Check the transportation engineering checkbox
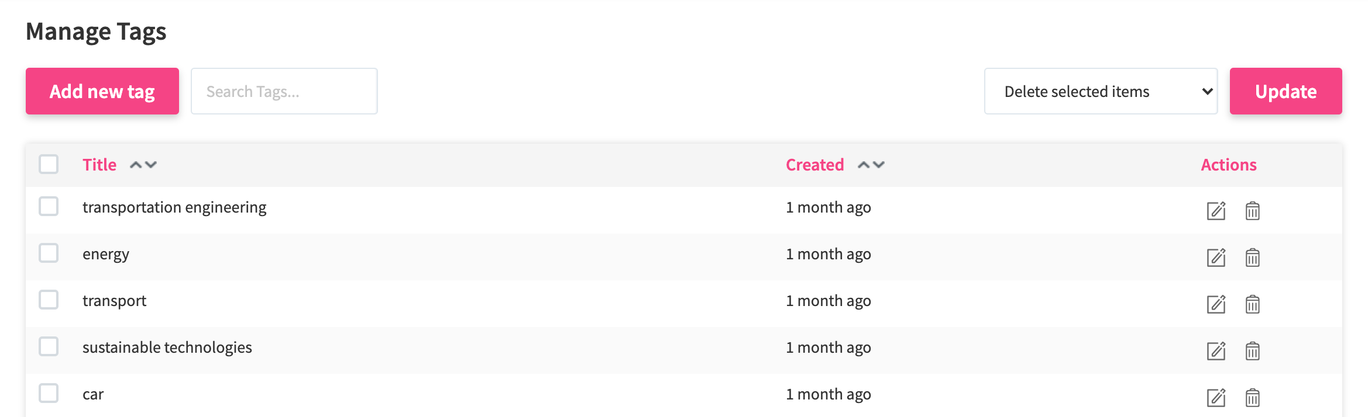 [x=49, y=206]
